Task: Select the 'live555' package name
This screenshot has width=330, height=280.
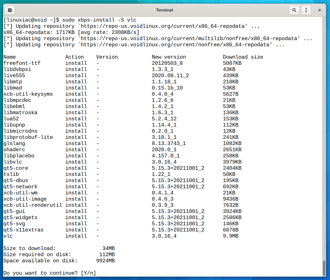Action: (x=14, y=75)
